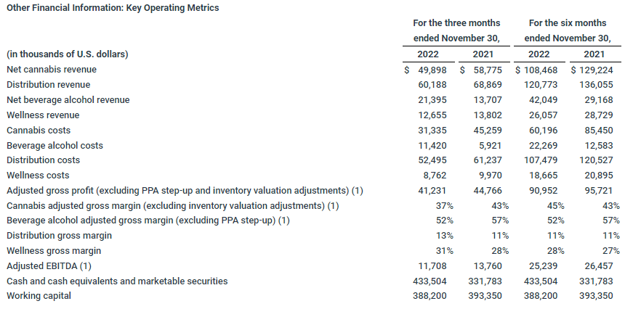Select the 'Cannabis costs' row label
This screenshot has height=309, width=625.
click(x=39, y=131)
